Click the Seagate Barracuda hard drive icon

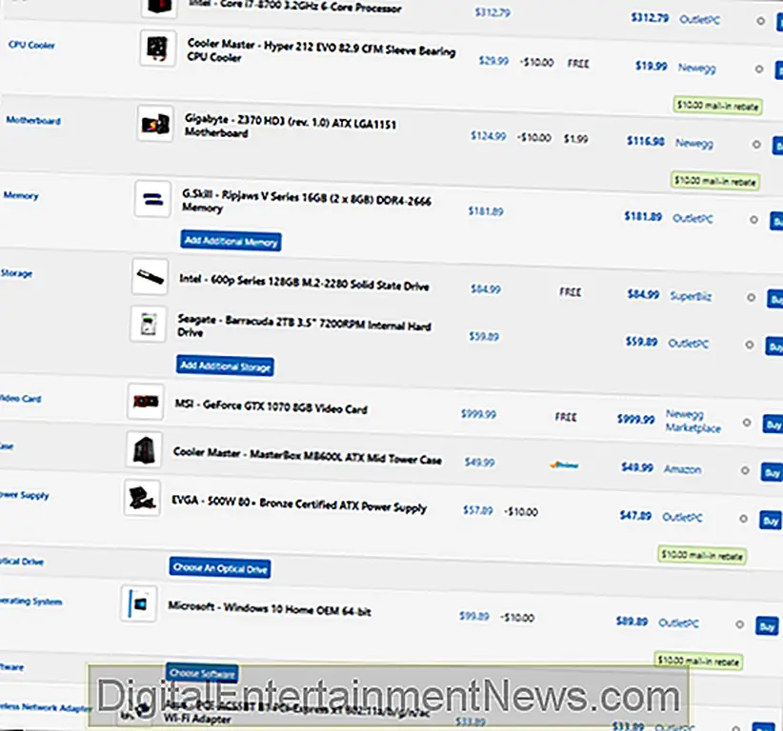pos(148,324)
